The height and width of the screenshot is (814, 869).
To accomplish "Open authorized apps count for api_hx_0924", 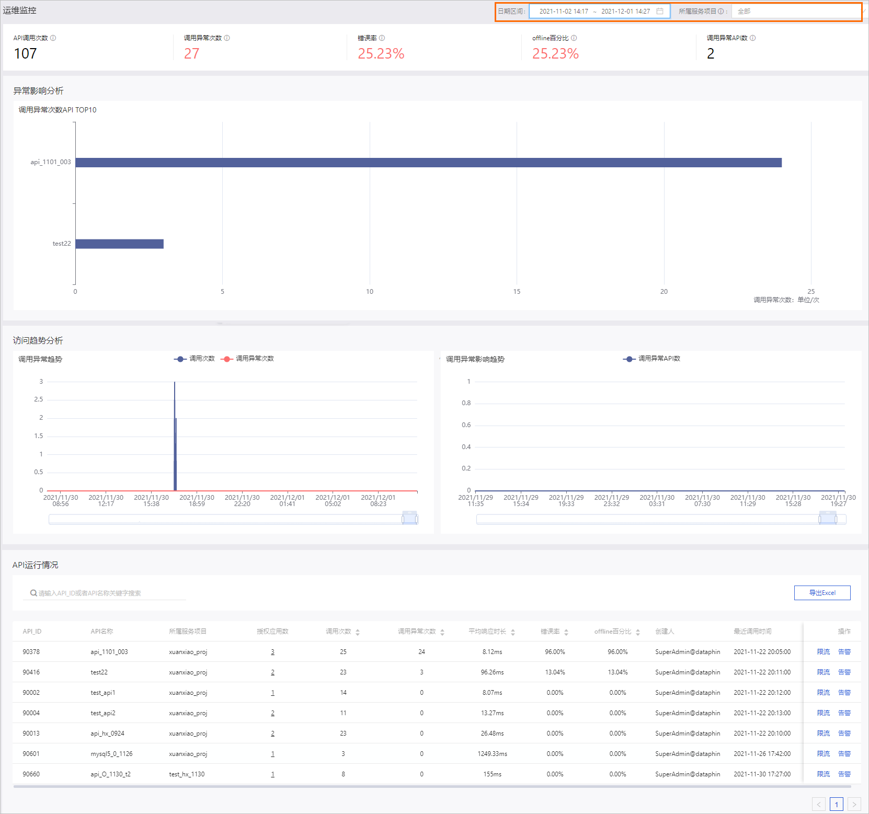I will click(272, 733).
